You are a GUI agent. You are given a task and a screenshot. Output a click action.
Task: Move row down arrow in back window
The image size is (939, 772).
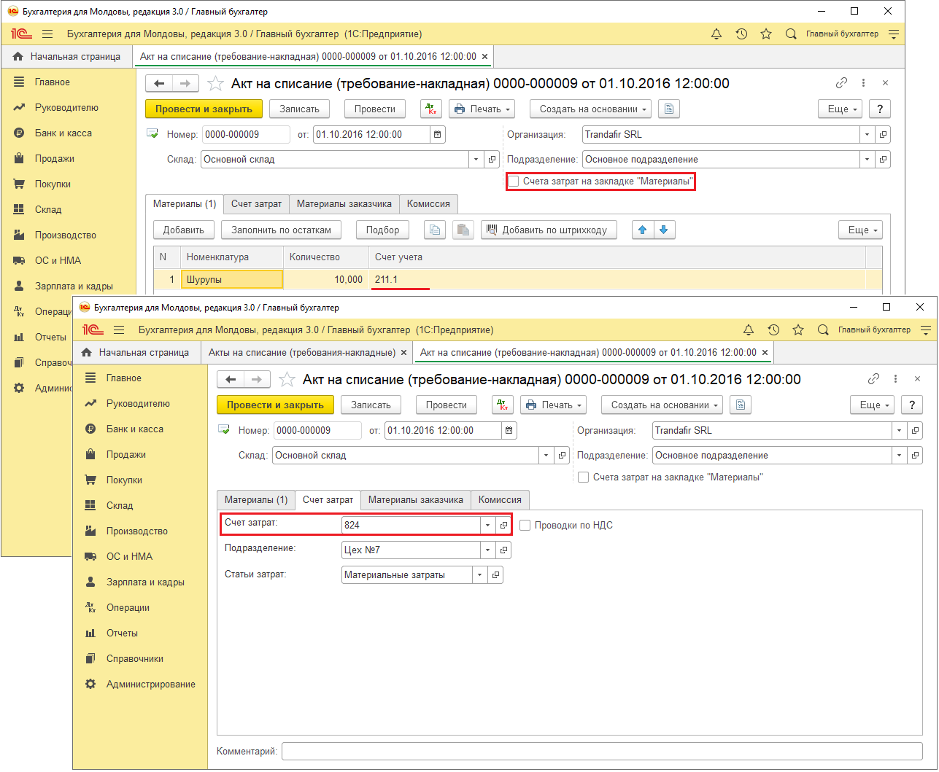[x=664, y=230]
